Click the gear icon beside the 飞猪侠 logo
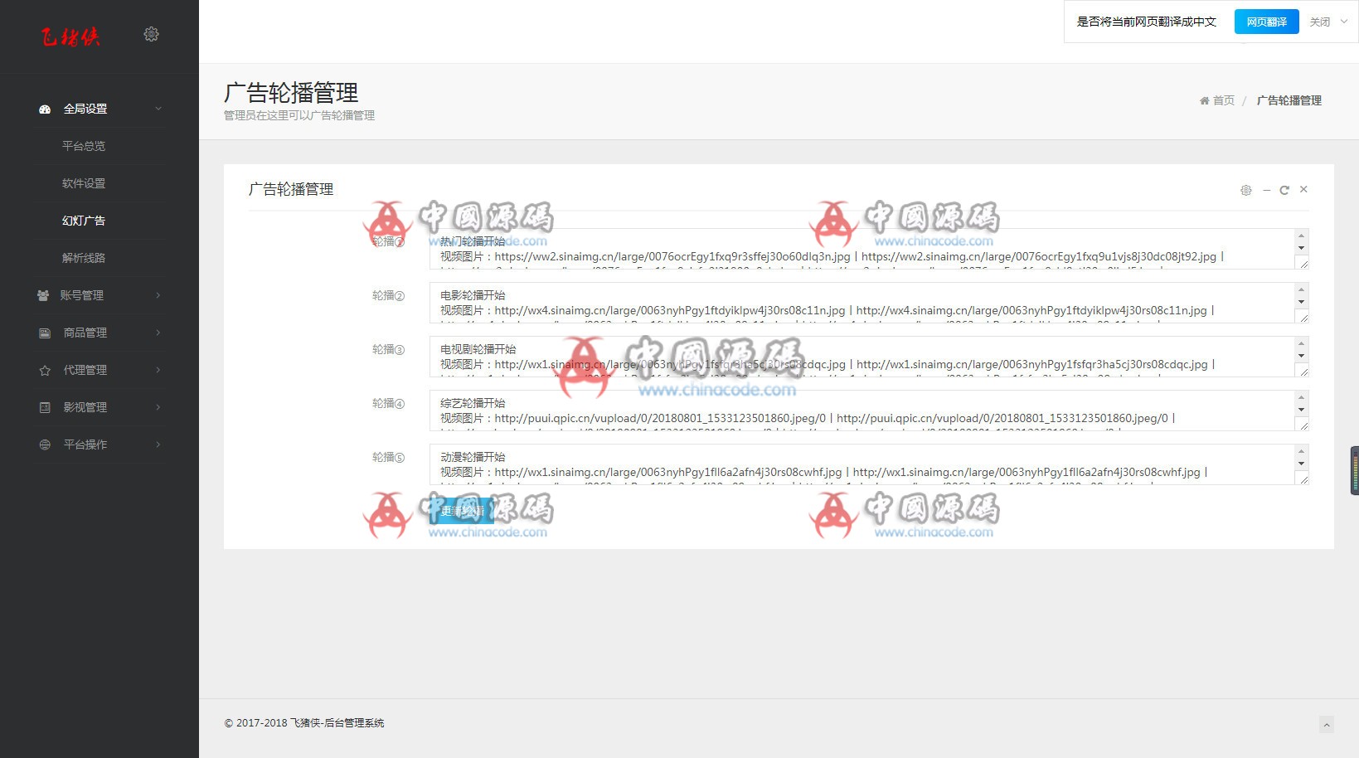This screenshot has height=758, width=1359. coord(151,34)
